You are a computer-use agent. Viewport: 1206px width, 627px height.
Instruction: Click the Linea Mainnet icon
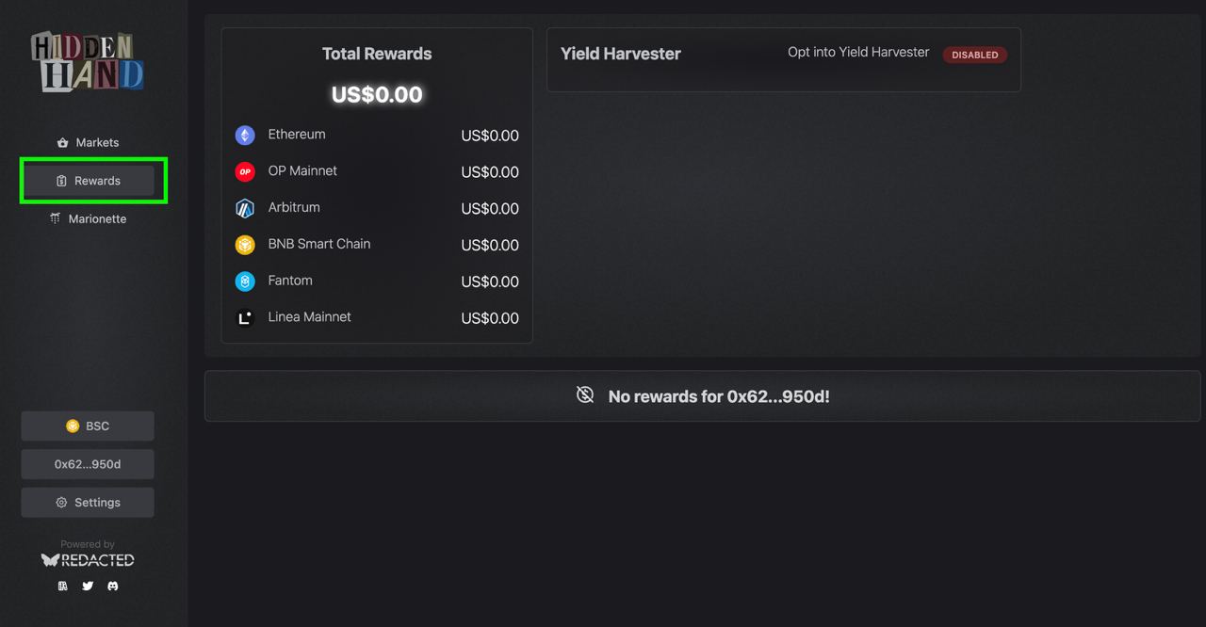(x=245, y=317)
